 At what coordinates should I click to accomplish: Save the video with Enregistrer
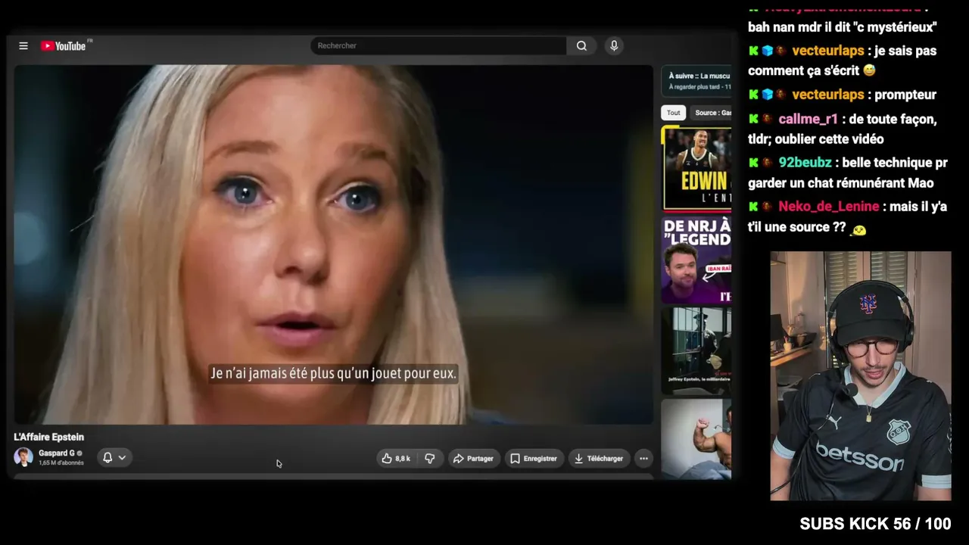coord(534,458)
